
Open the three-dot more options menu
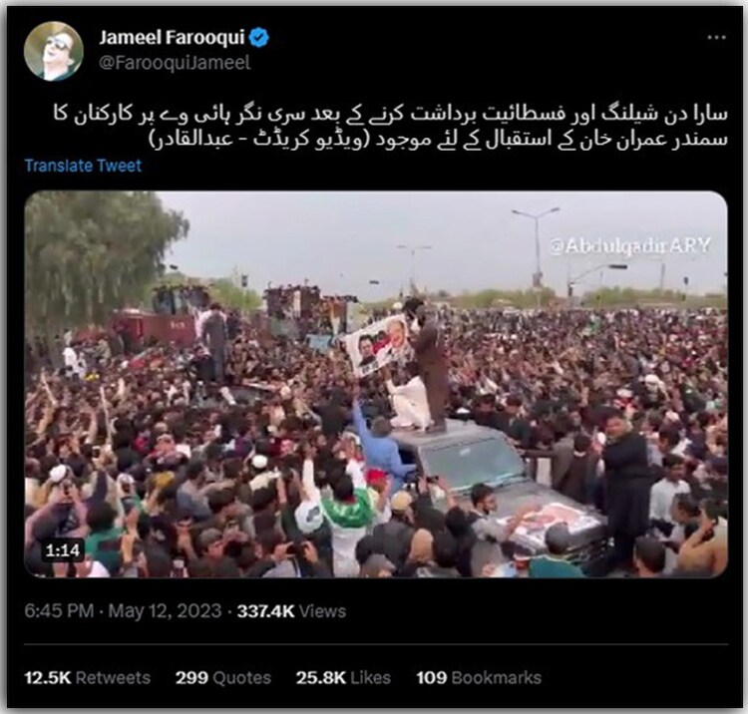(716, 37)
